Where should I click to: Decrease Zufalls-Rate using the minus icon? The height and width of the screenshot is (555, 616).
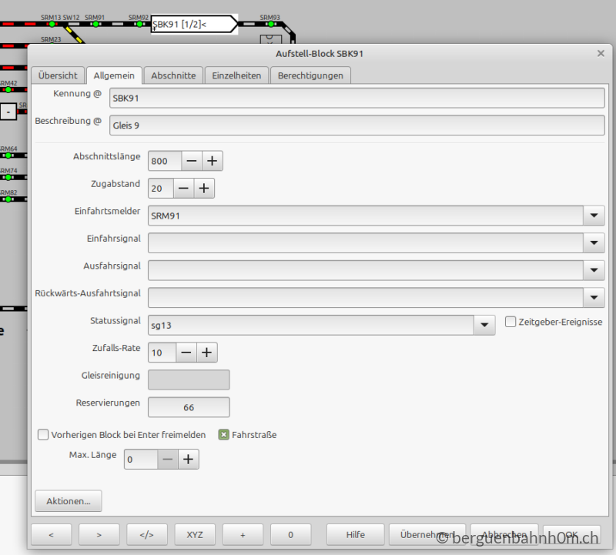pos(186,353)
